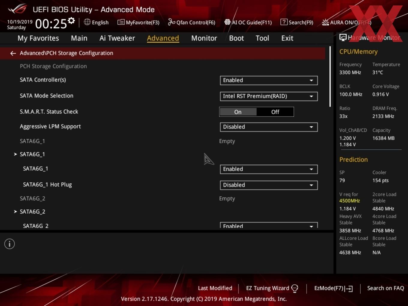The image size is (408, 306).
Task: Open AI OC Guide brain icon
Action: pyautogui.click(x=227, y=22)
